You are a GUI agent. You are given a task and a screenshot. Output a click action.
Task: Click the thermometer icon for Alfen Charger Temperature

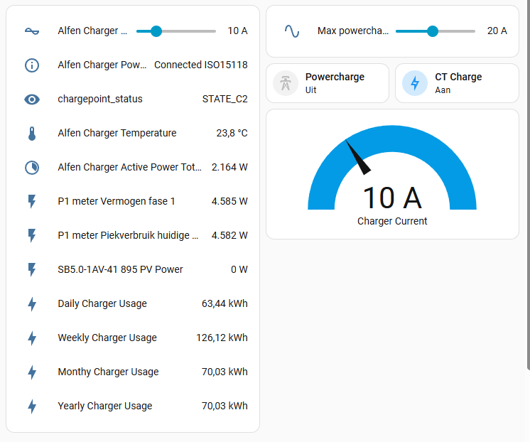pos(32,133)
